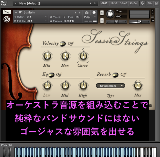Switch to rack page 49-64
The width and height of the screenshot is (160, 157).
[133, 3]
